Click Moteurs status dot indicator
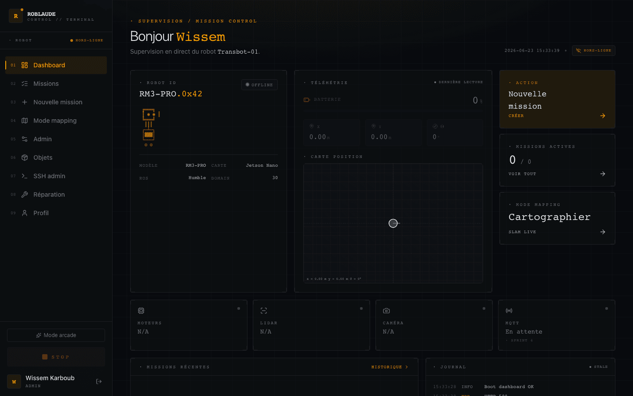This screenshot has height=396, width=633. (x=239, y=308)
